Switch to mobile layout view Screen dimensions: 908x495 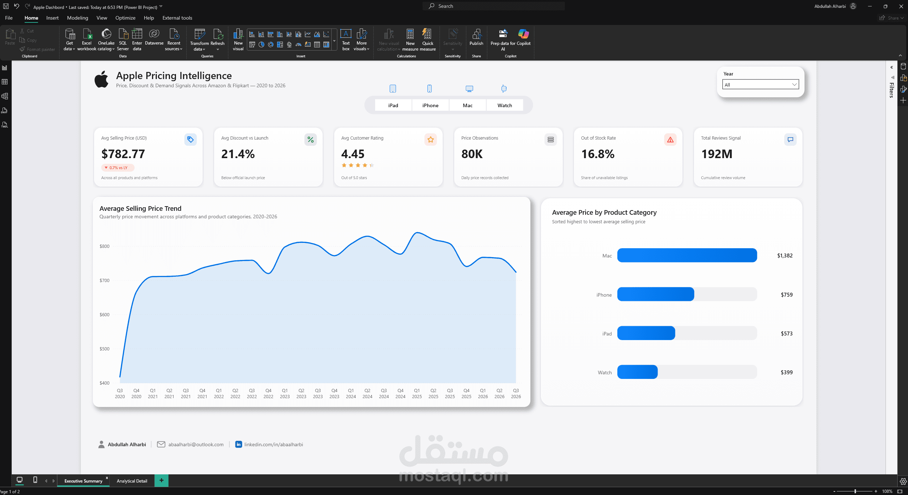click(35, 480)
